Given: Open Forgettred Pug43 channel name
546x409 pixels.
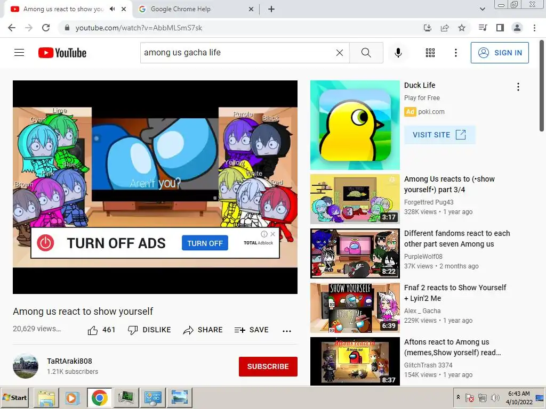Looking at the screenshot, I should 429,202.
